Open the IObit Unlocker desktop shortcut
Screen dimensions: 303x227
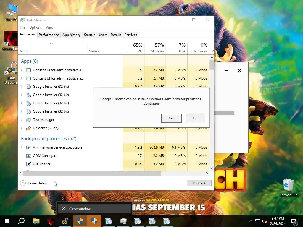point(11,73)
